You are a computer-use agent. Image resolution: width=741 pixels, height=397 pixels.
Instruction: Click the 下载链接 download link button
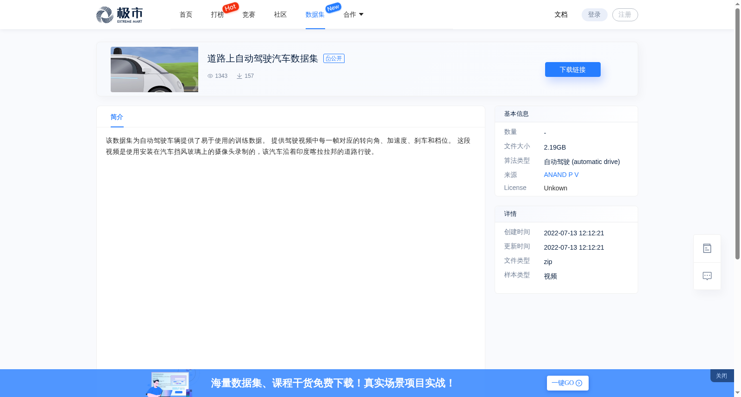(573, 69)
